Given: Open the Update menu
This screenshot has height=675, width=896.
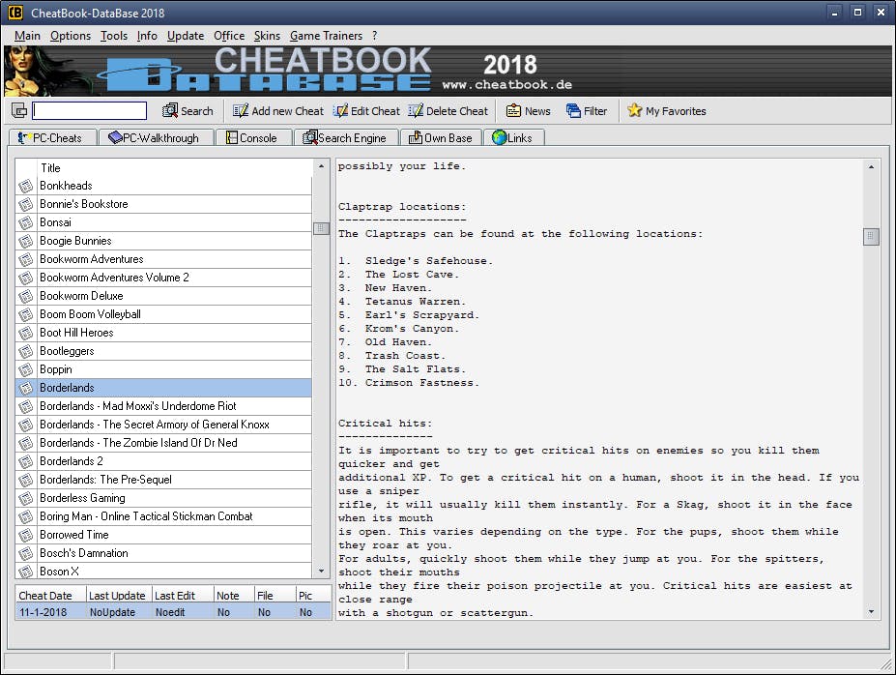Looking at the screenshot, I should pos(186,36).
